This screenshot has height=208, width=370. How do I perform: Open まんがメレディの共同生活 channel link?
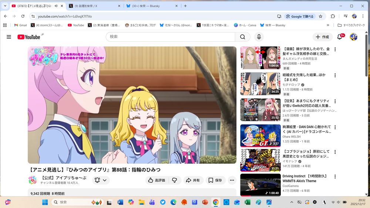pyautogui.click(x=300, y=59)
